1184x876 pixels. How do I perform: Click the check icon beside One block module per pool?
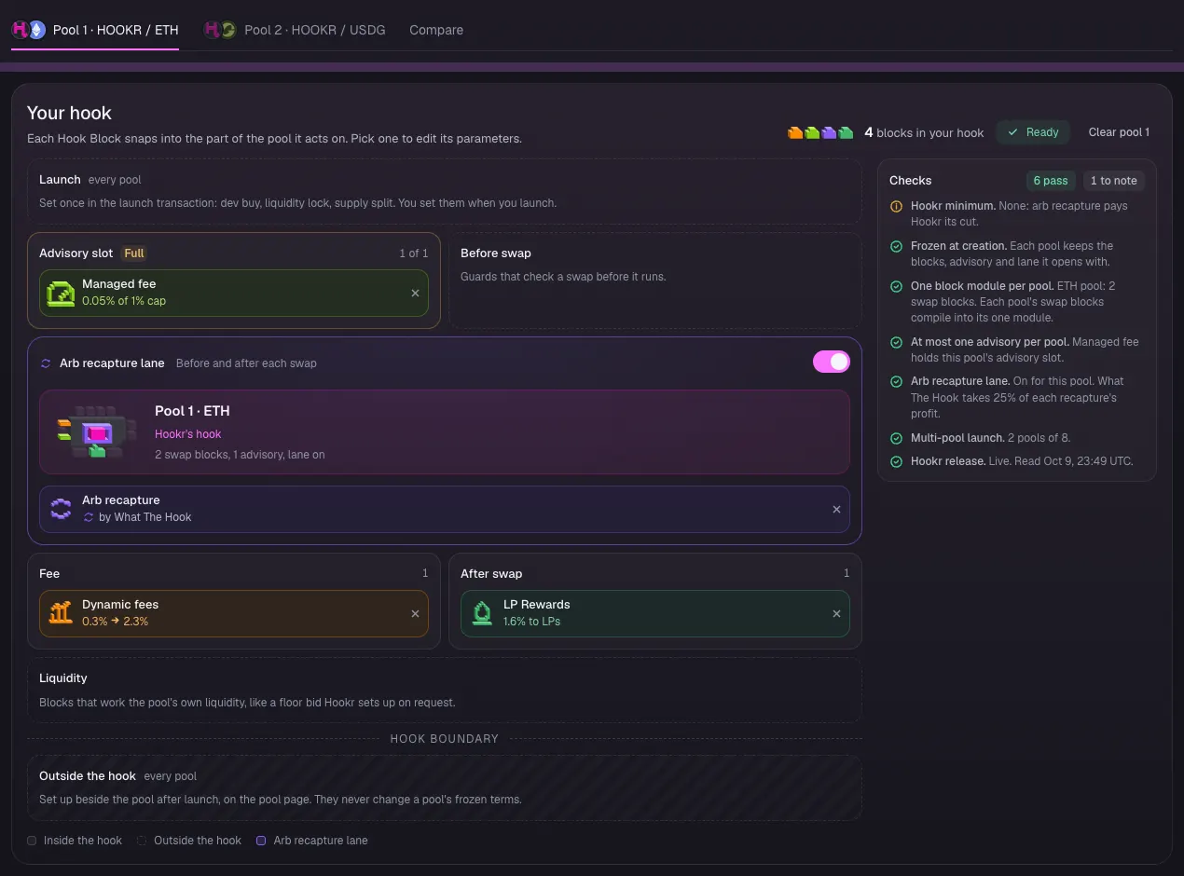[x=896, y=287]
